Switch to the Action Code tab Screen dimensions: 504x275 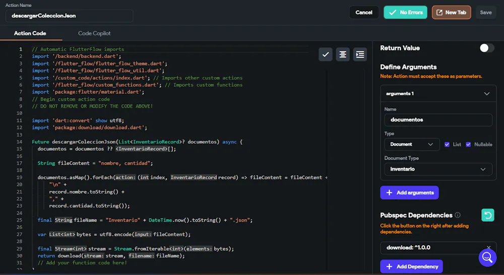click(x=30, y=33)
